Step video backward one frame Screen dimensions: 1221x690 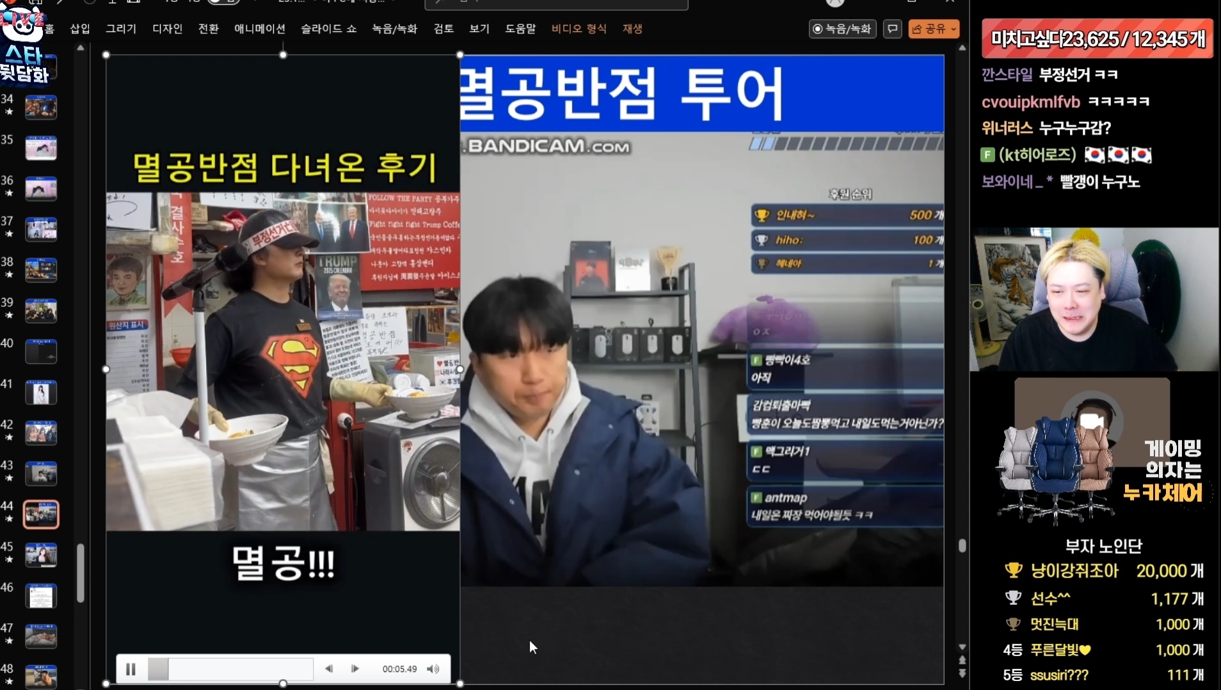pos(329,669)
